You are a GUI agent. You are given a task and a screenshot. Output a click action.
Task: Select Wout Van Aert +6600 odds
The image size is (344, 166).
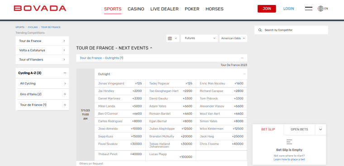(221, 114)
